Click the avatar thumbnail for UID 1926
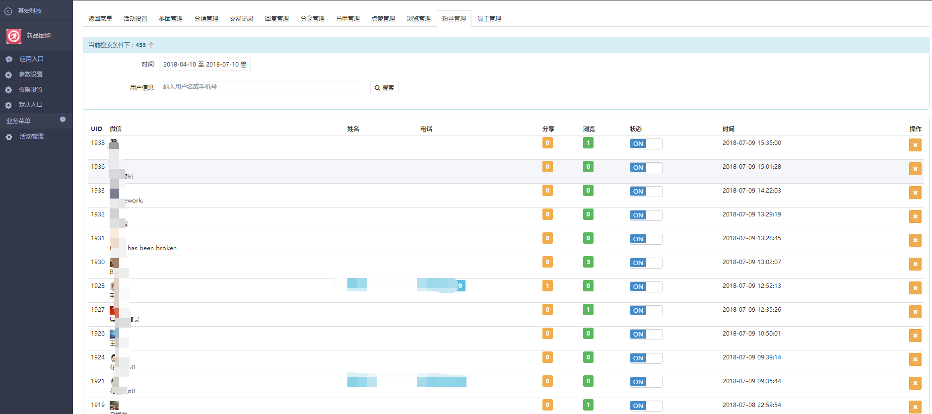Screen dimensions: 932x414 tap(114, 334)
